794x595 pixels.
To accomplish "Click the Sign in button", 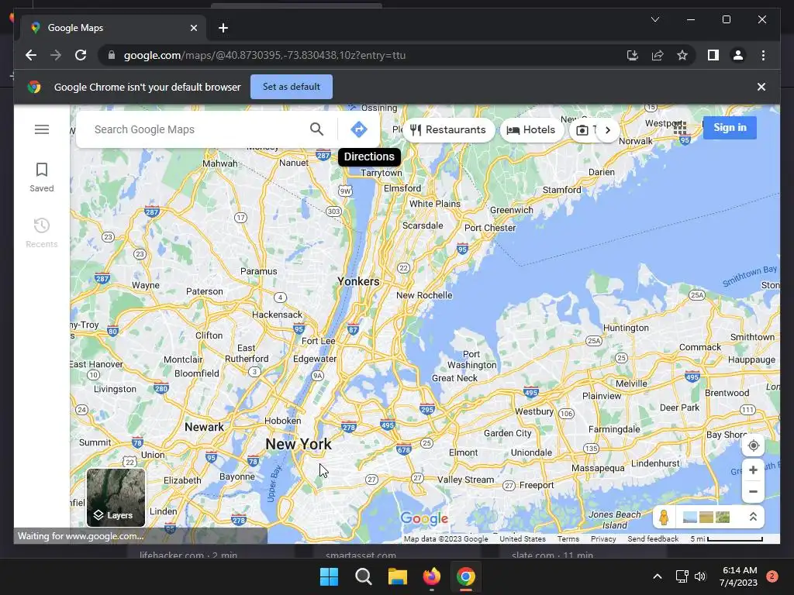I will 730,128.
